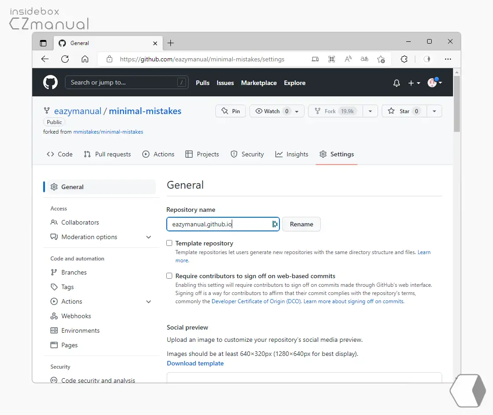
Task: Expand the Star lists dropdown arrow
Action: pyautogui.click(x=434, y=111)
